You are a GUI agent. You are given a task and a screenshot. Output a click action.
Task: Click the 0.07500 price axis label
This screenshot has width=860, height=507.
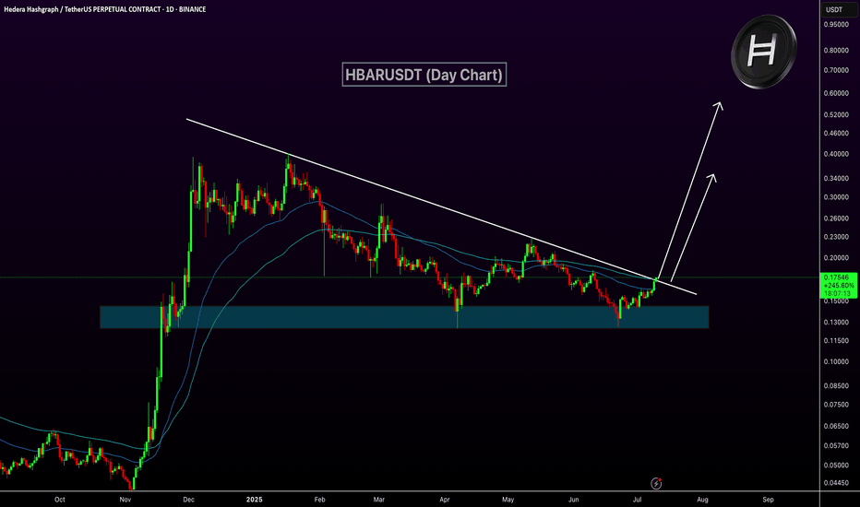click(x=835, y=405)
